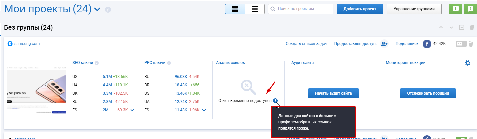Delete the 'Без группы' group via trash icon

(x=472, y=28)
